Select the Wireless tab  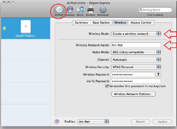(x=120, y=23)
